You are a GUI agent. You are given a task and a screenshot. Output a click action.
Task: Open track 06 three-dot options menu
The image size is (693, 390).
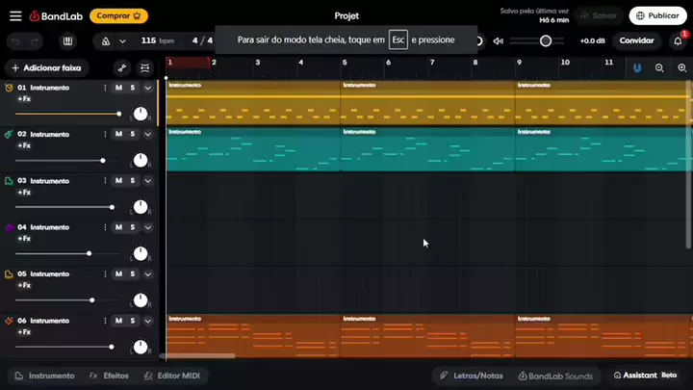pyautogui.click(x=105, y=321)
